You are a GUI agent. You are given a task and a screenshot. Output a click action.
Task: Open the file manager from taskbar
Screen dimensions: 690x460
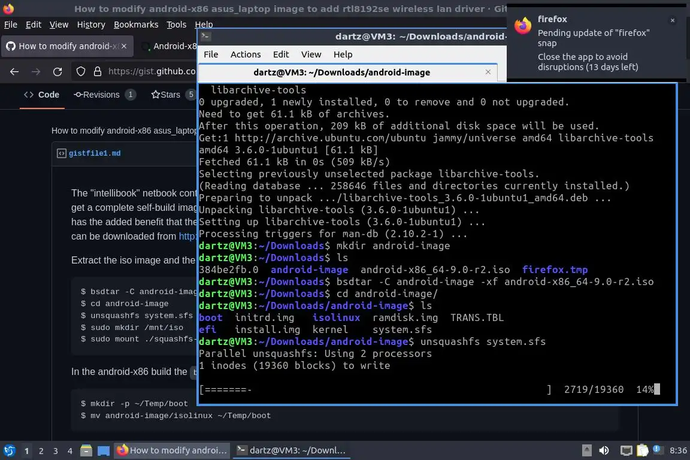[x=86, y=451]
